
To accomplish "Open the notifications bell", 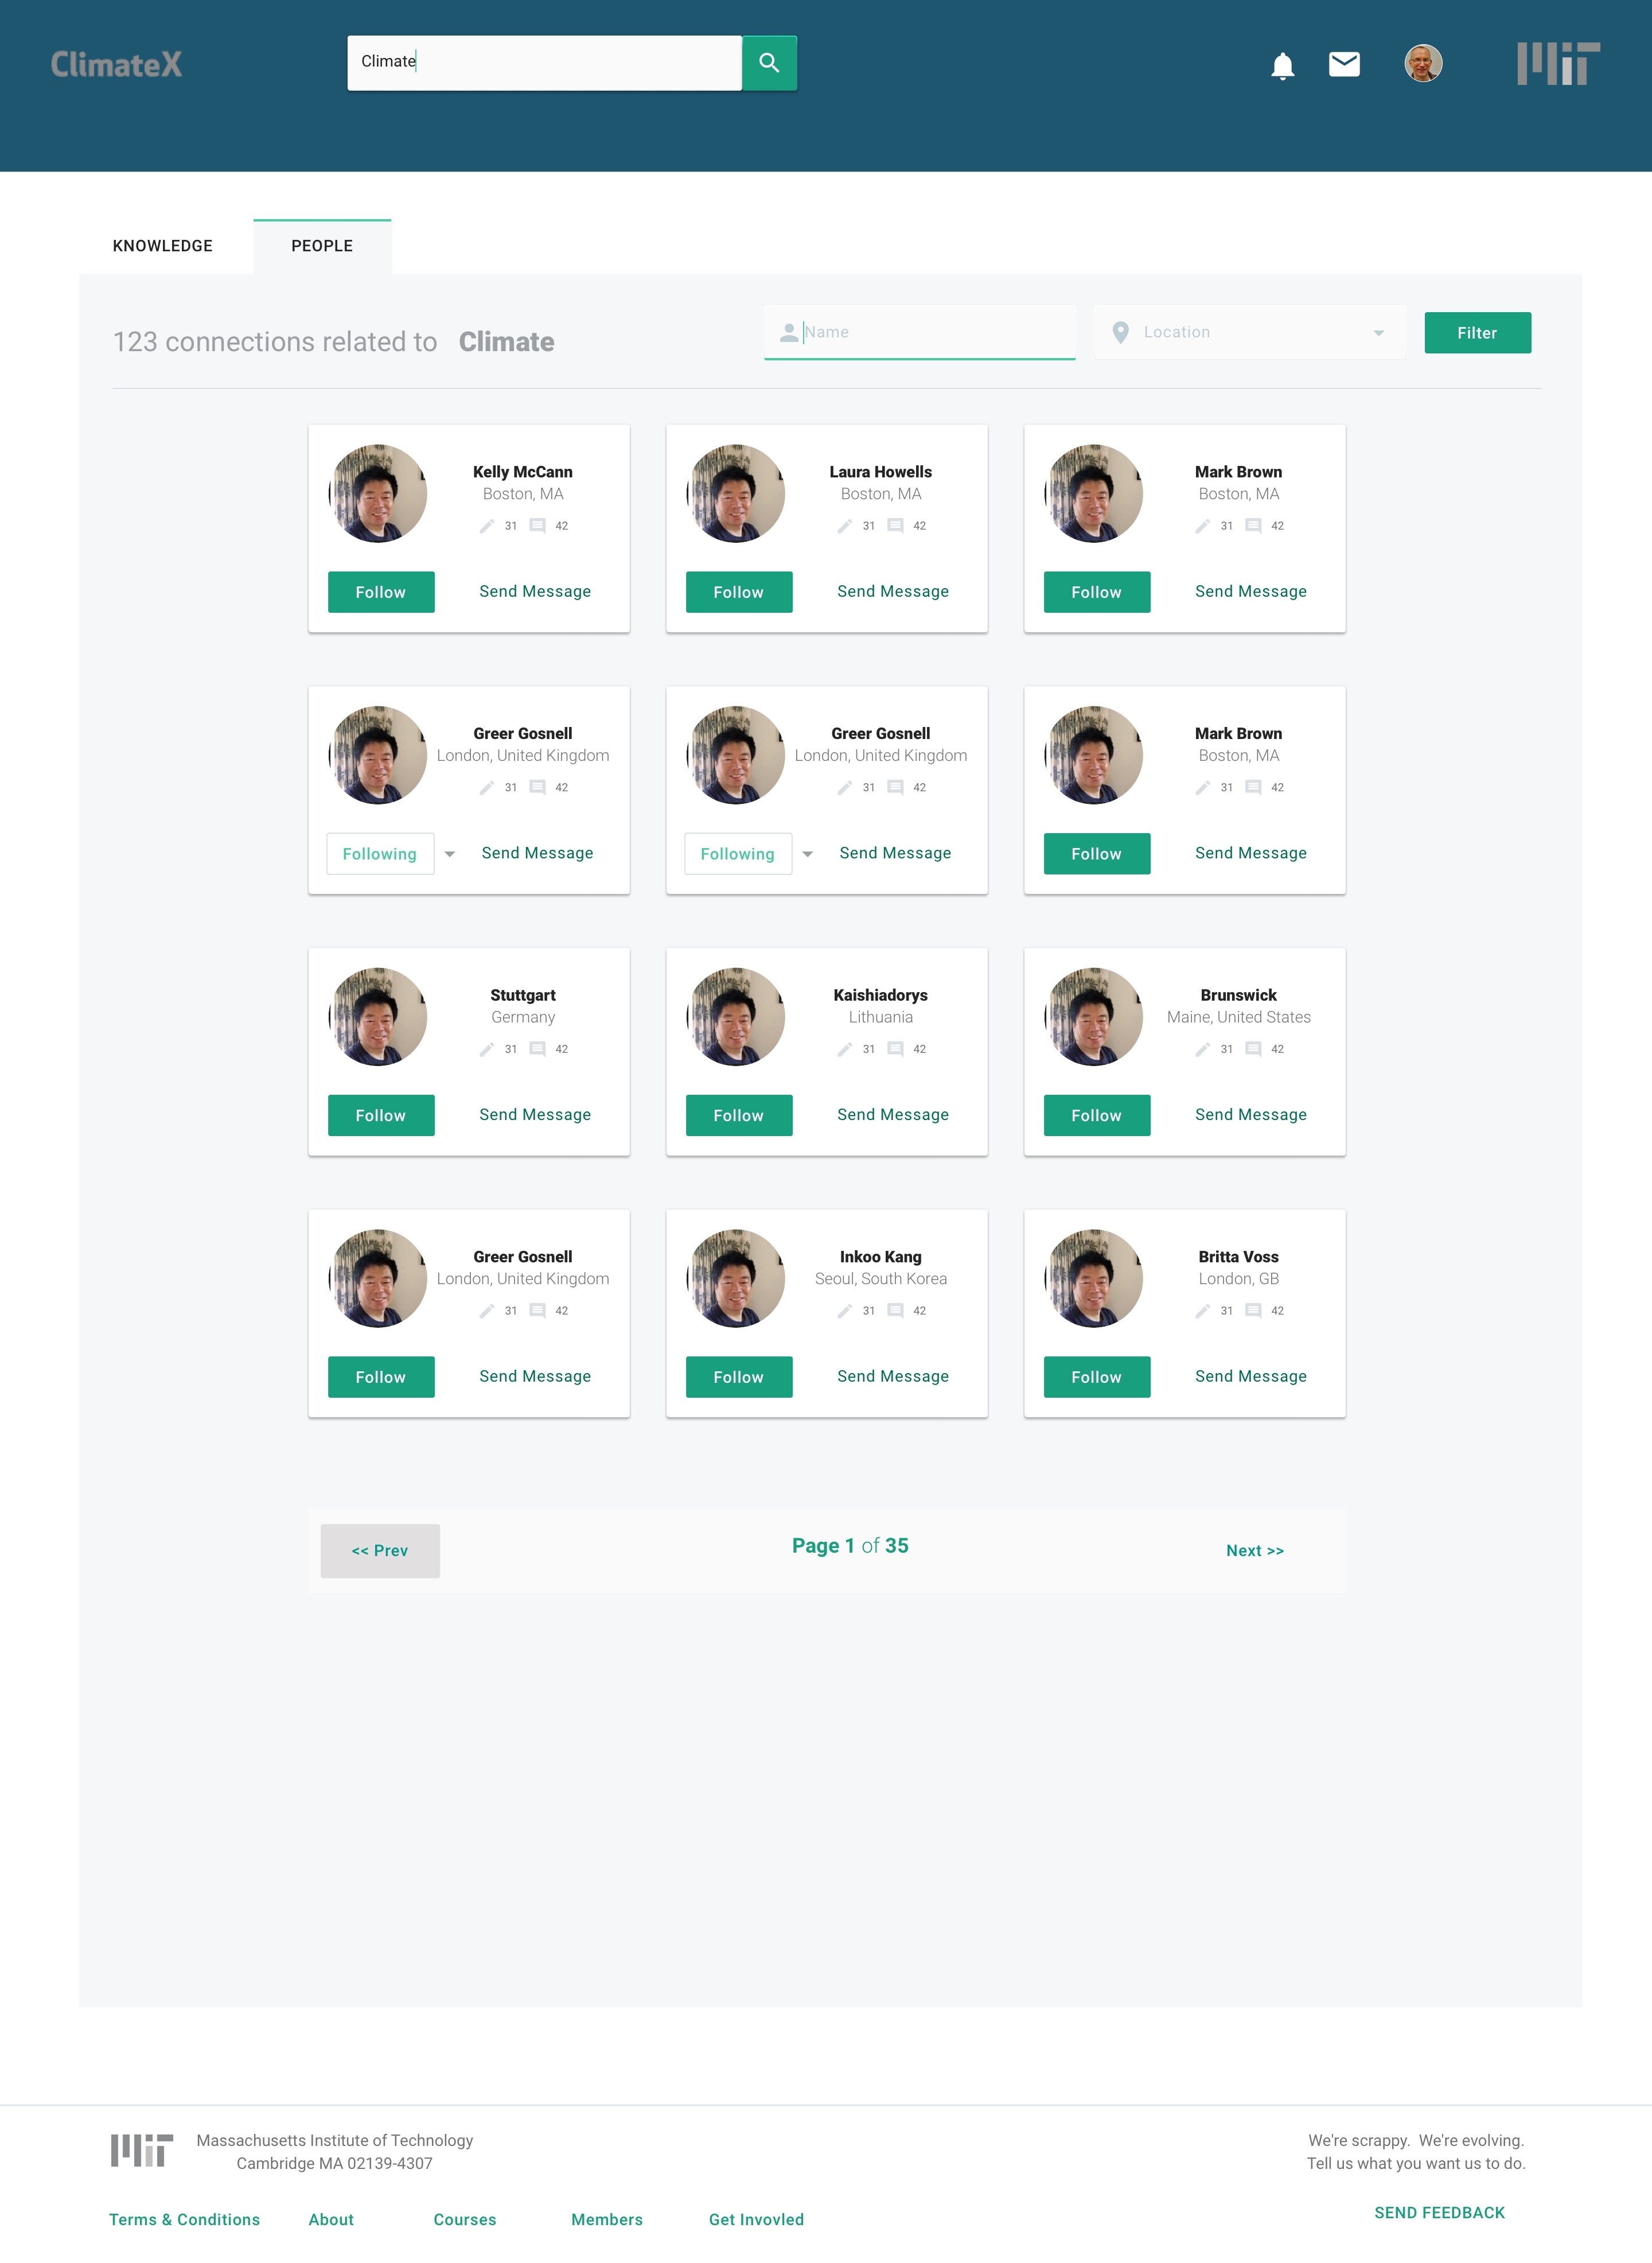I will 1282,66.
